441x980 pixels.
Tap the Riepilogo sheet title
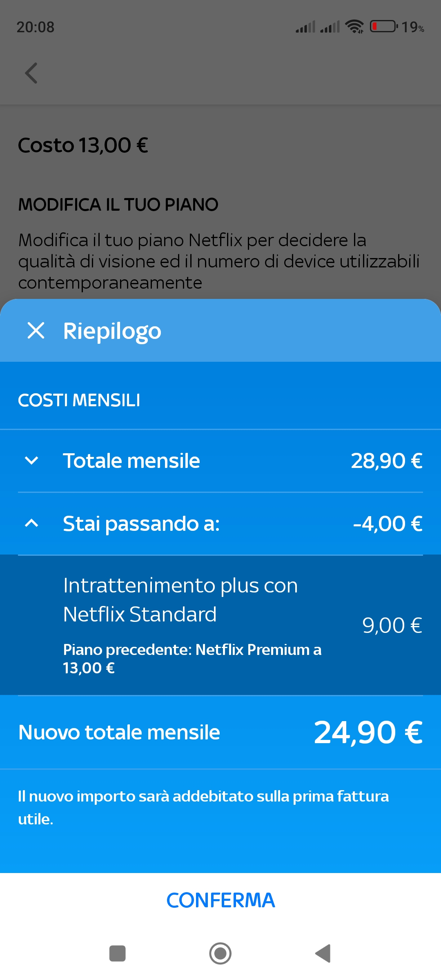112,331
